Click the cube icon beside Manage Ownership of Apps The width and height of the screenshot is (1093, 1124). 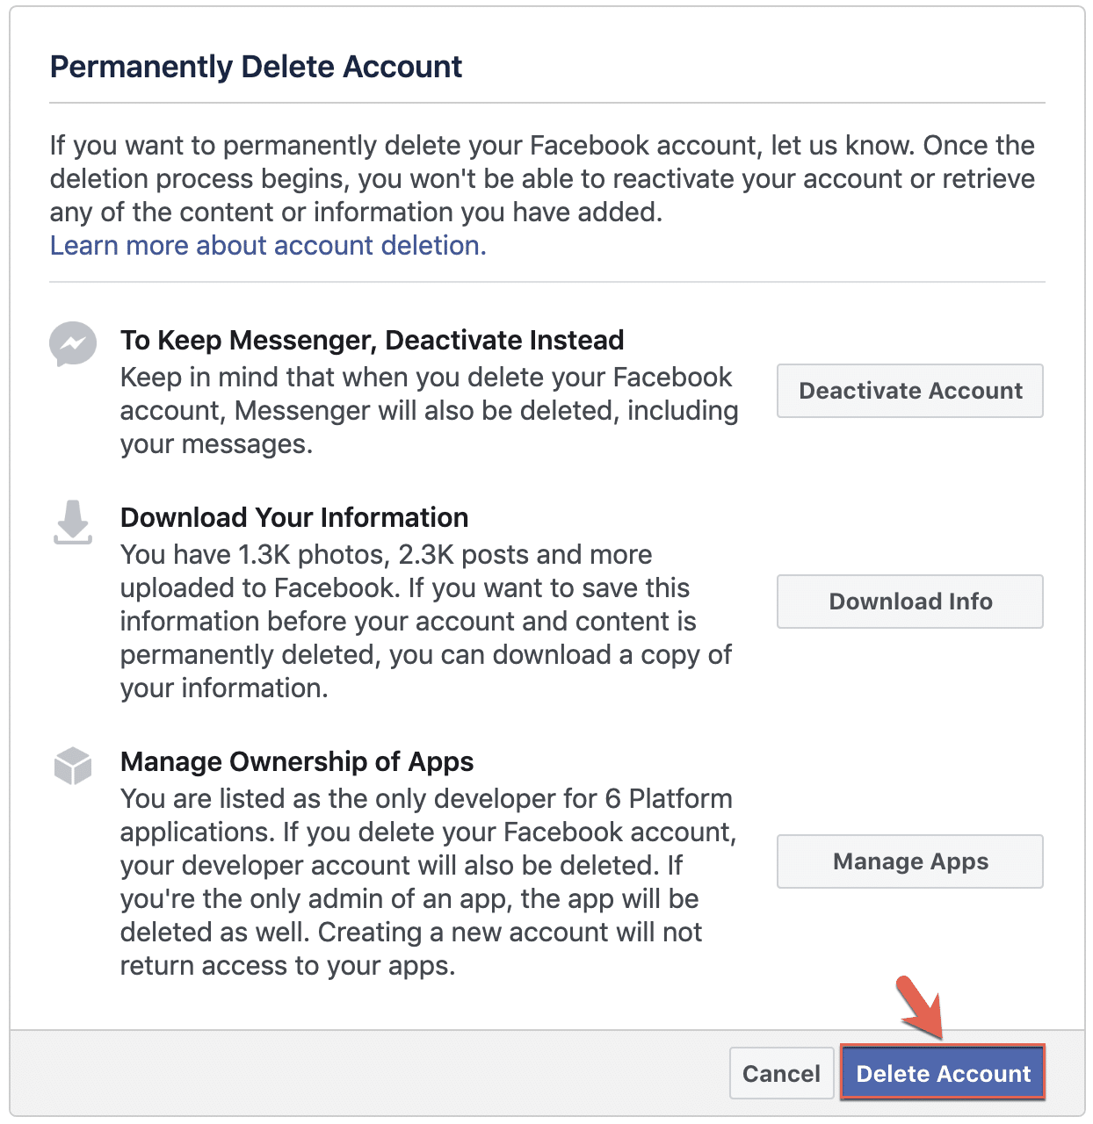[73, 766]
